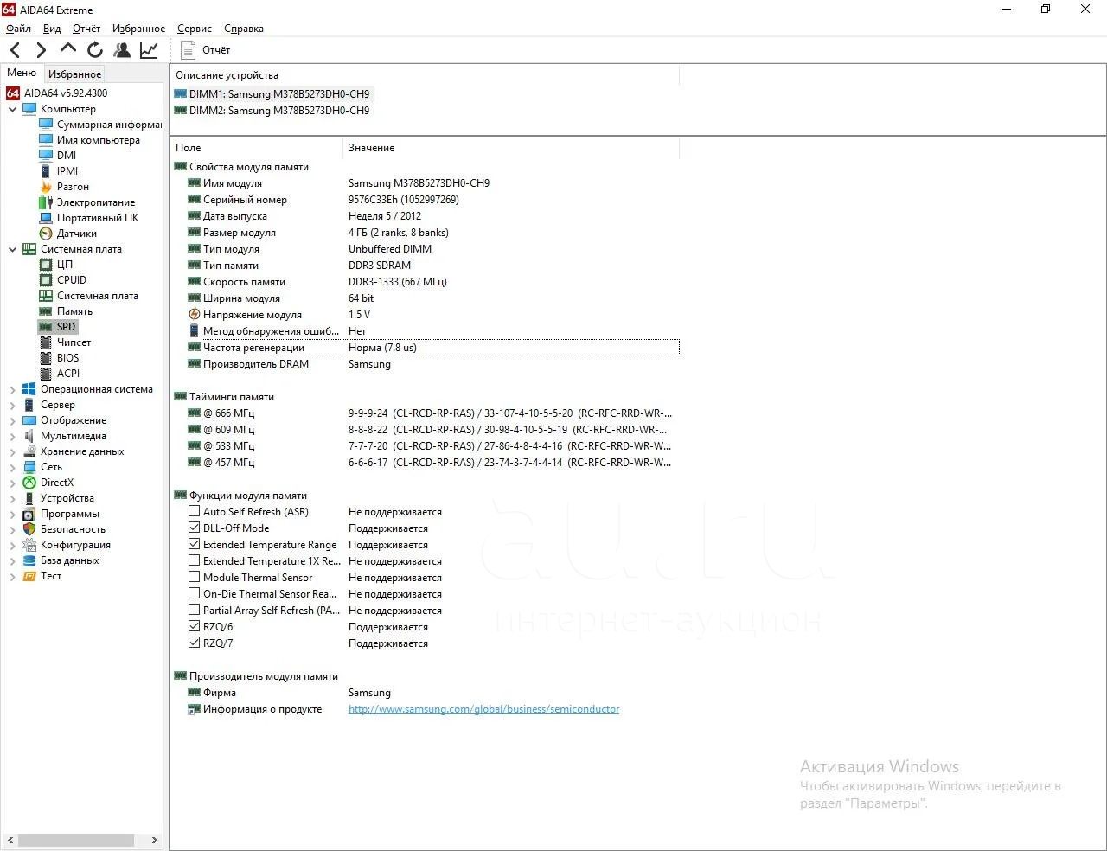The height and width of the screenshot is (851, 1107).
Task: Open the Файл menu
Action: click(x=18, y=29)
